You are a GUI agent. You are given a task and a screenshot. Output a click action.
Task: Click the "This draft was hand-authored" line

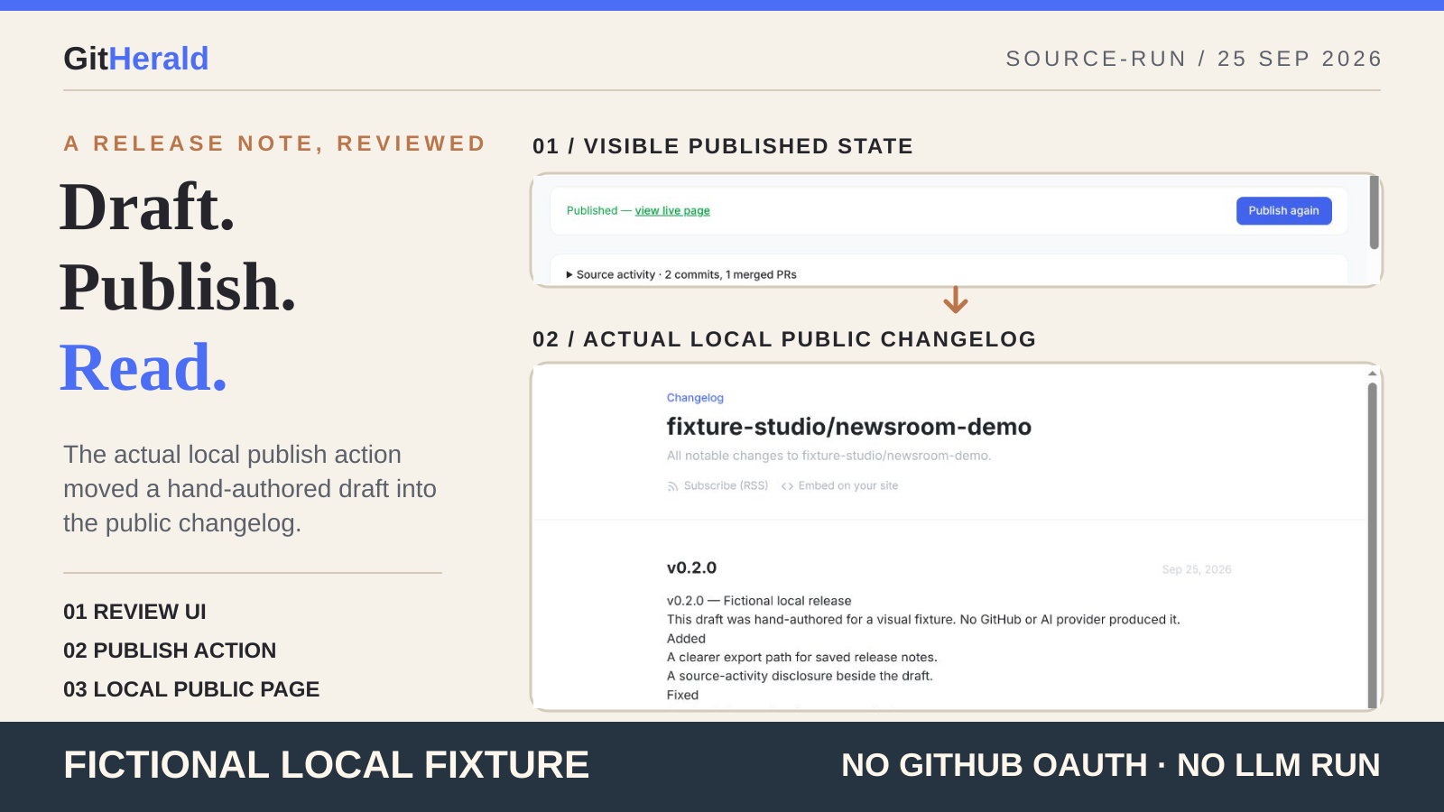(x=923, y=620)
